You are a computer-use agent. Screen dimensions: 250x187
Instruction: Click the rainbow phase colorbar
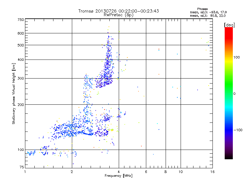(229, 93)
